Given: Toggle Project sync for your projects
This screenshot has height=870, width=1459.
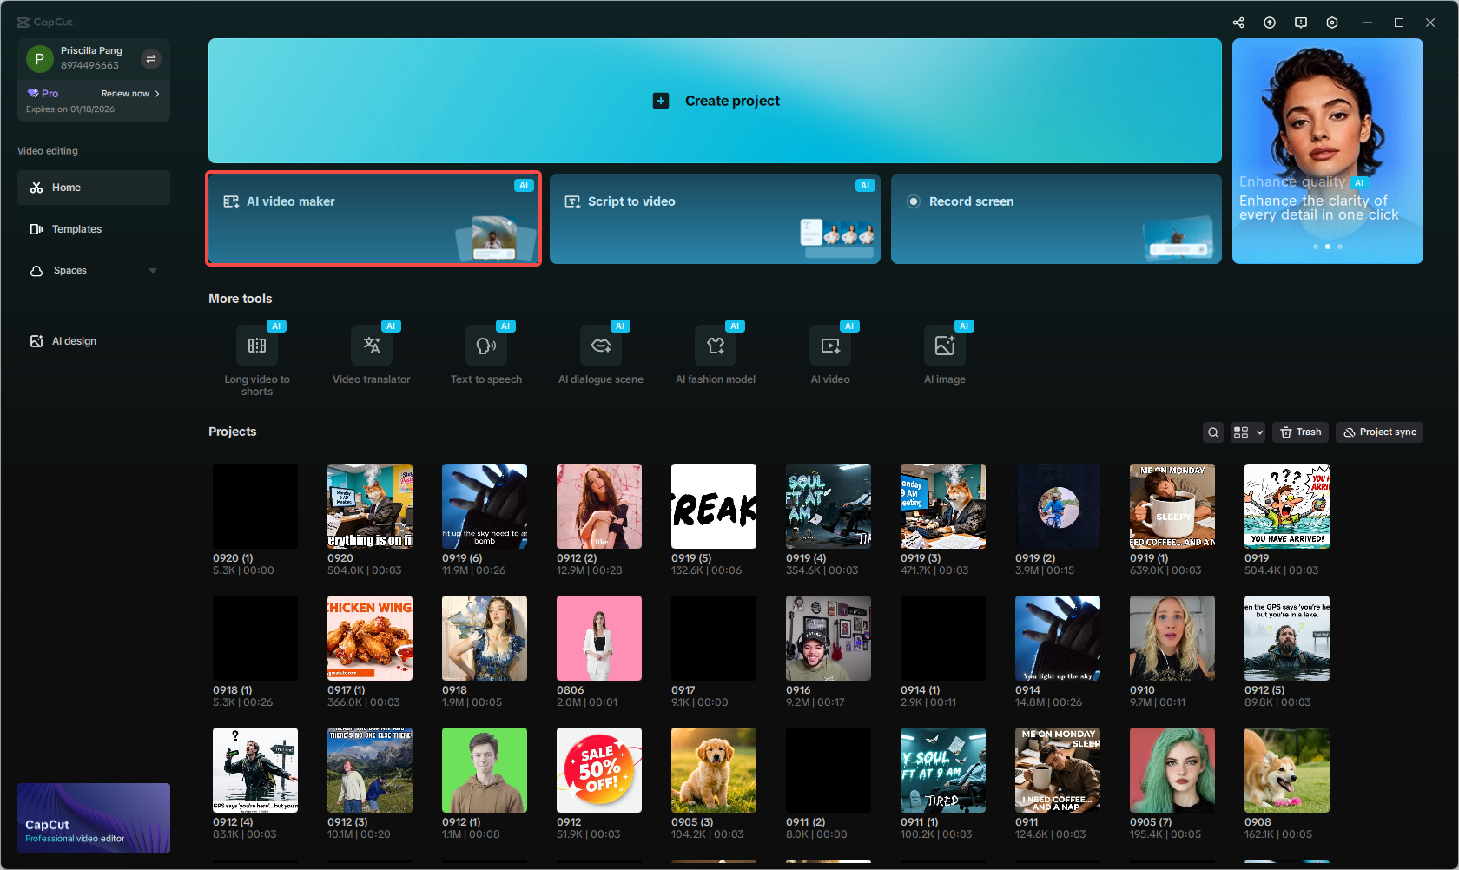Looking at the screenshot, I should click(1378, 432).
